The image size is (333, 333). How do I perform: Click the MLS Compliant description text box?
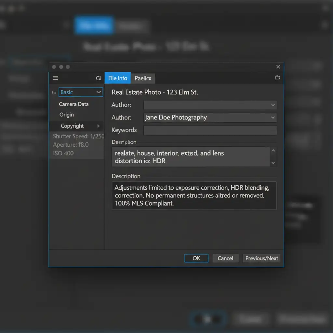coord(194,195)
